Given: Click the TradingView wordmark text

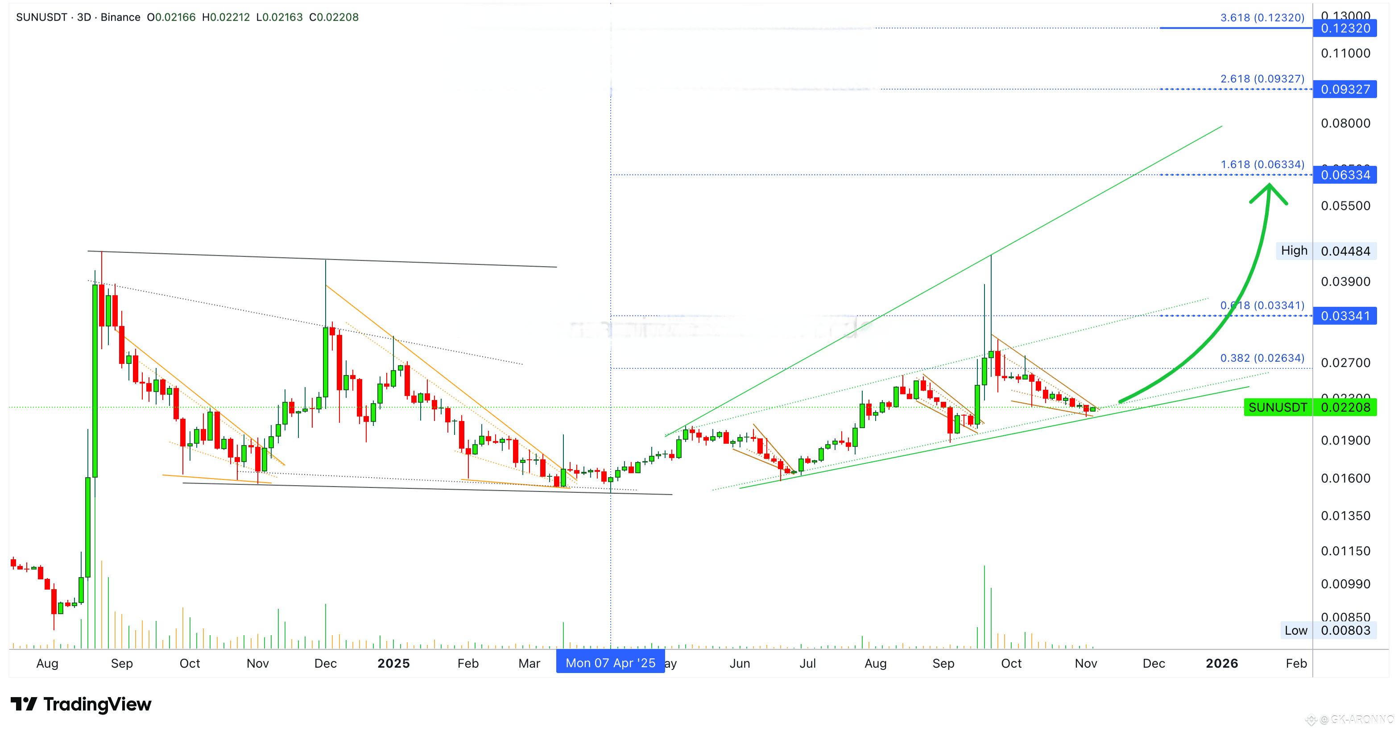Looking at the screenshot, I should pyautogui.click(x=97, y=704).
